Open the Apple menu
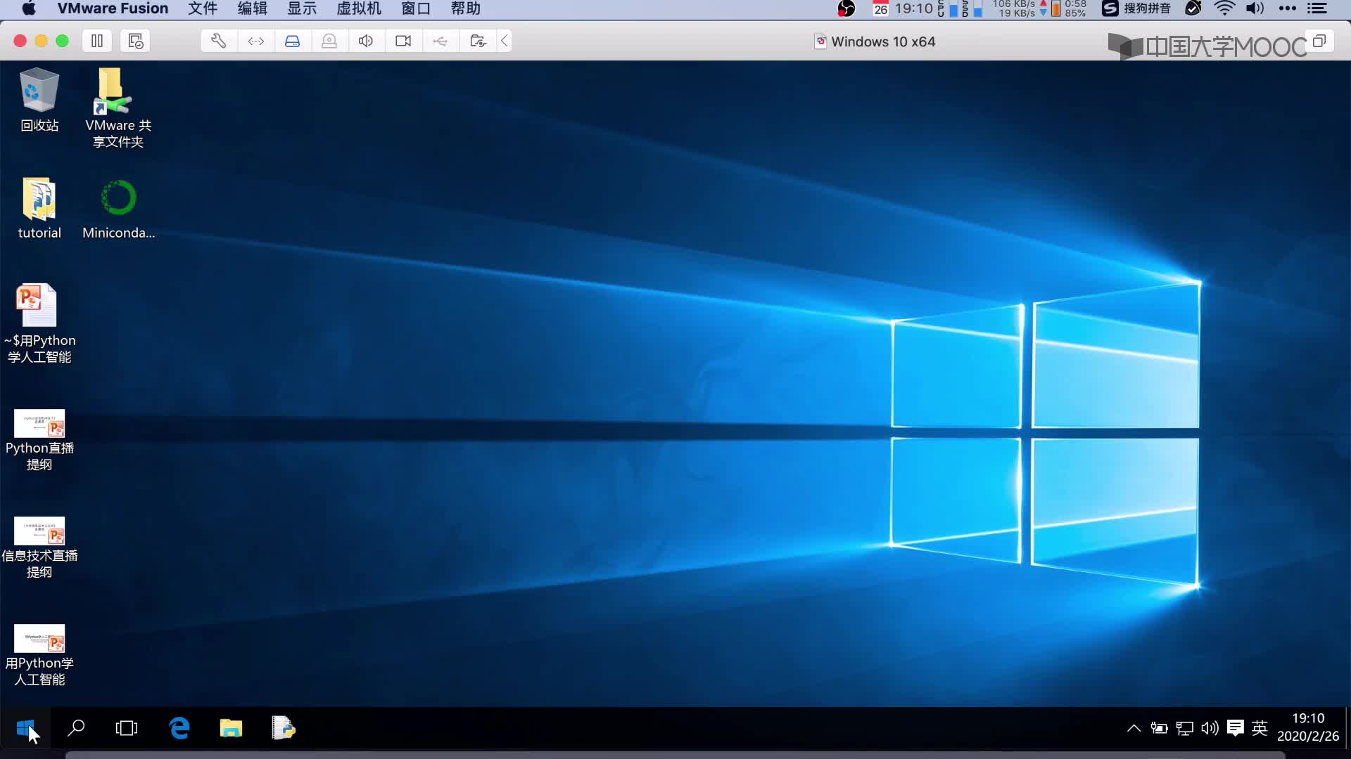The width and height of the screenshot is (1351, 759). coord(29,8)
